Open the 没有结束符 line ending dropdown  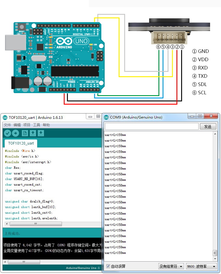pos(171,266)
